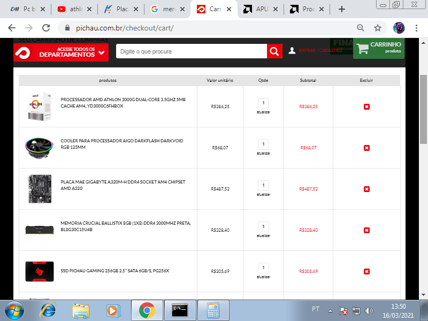Close the 'Pc b' tab
This screenshot has height=321, width=428.
pyautogui.click(x=43, y=9)
